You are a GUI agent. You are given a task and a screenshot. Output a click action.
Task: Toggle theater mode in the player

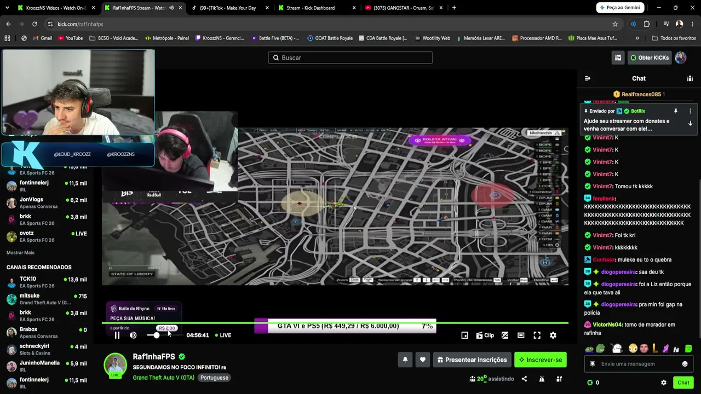521,335
